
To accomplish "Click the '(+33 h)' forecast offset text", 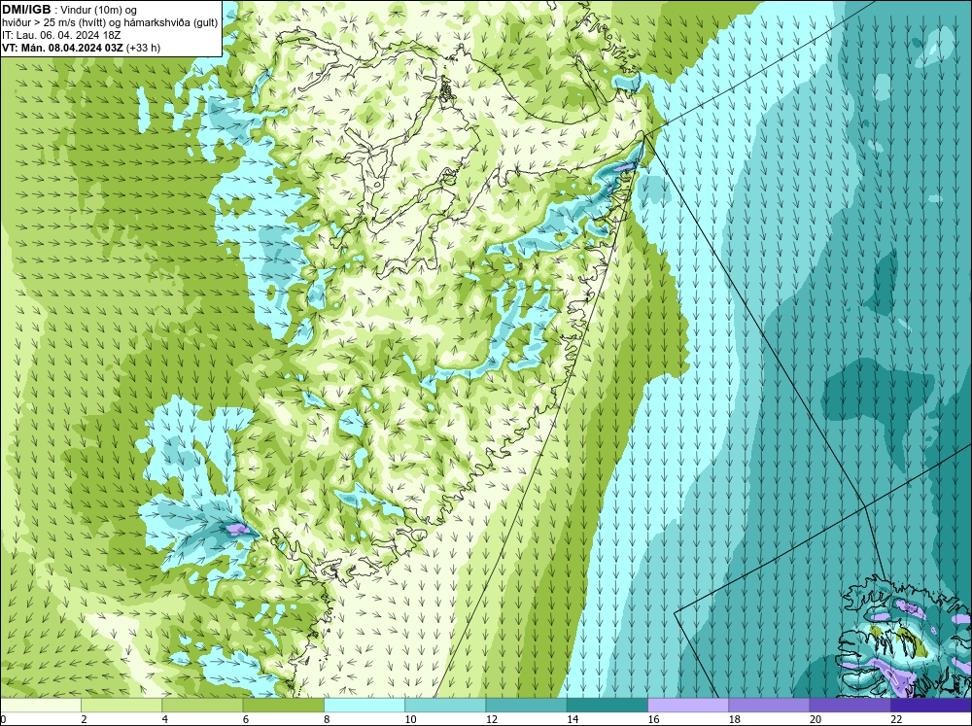I will (x=143, y=47).
